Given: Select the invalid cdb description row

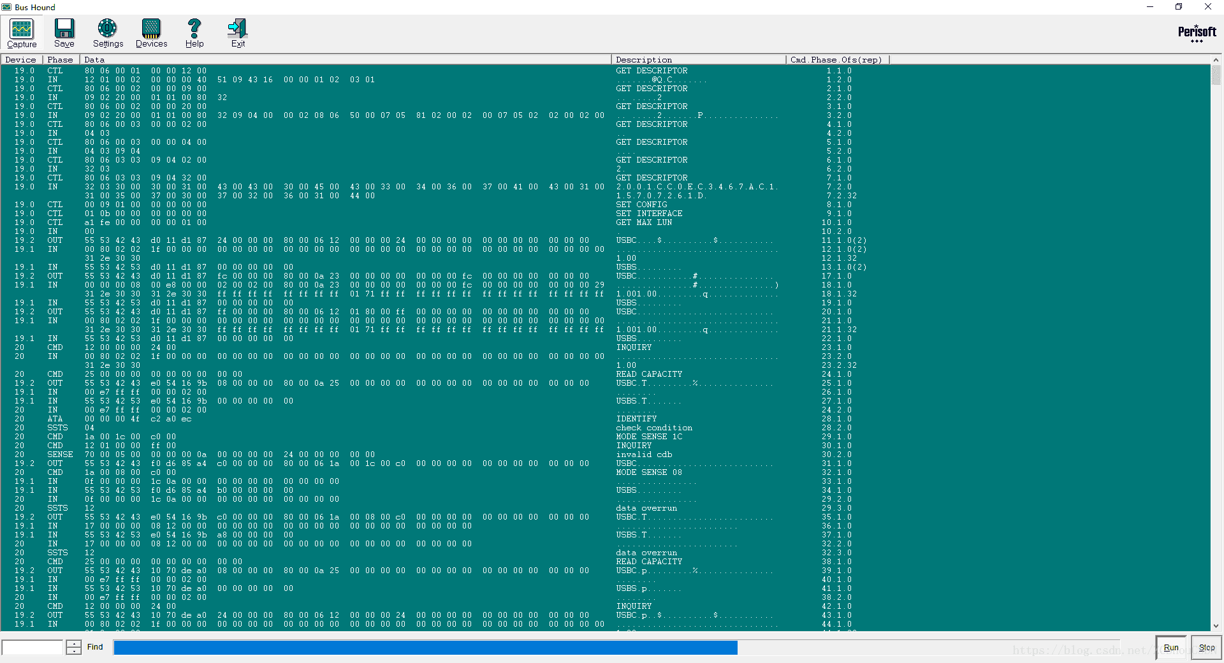Looking at the screenshot, I should pyautogui.click(x=644, y=455).
